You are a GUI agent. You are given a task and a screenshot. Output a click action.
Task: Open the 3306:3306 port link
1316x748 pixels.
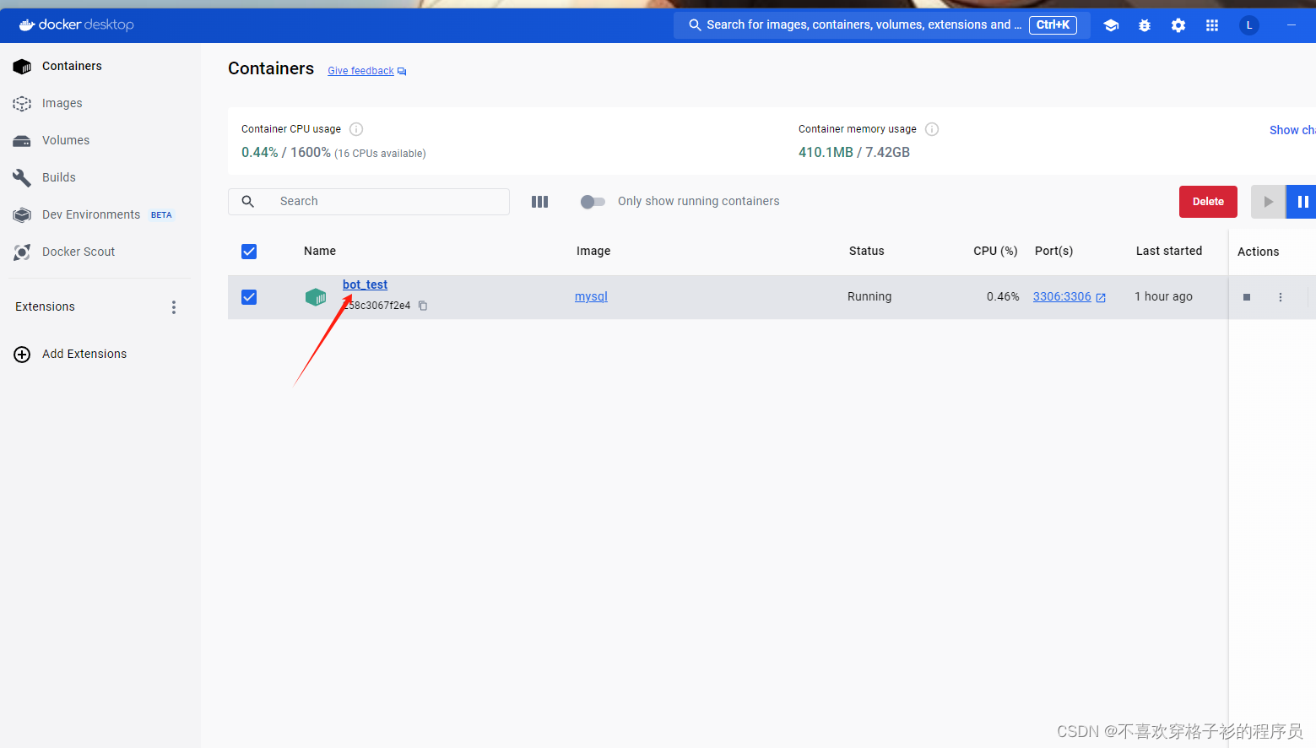point(1062,296)
